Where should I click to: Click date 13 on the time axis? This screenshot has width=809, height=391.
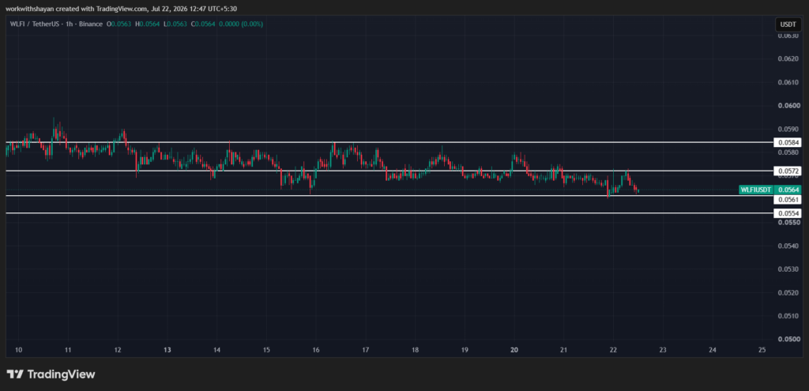[167, 350]
